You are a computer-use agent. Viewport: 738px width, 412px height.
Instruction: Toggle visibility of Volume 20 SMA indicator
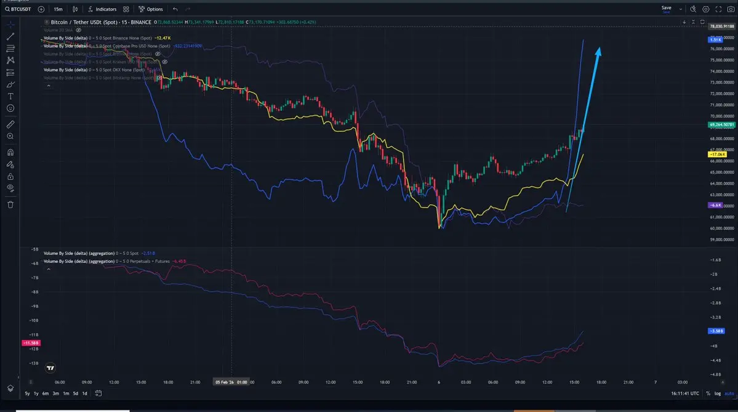click(x=79, y=30)
